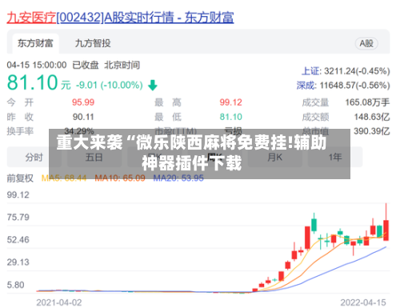Click the 已收盘 status text
This screenshot has width=400, height=308.
click(86, 65)
